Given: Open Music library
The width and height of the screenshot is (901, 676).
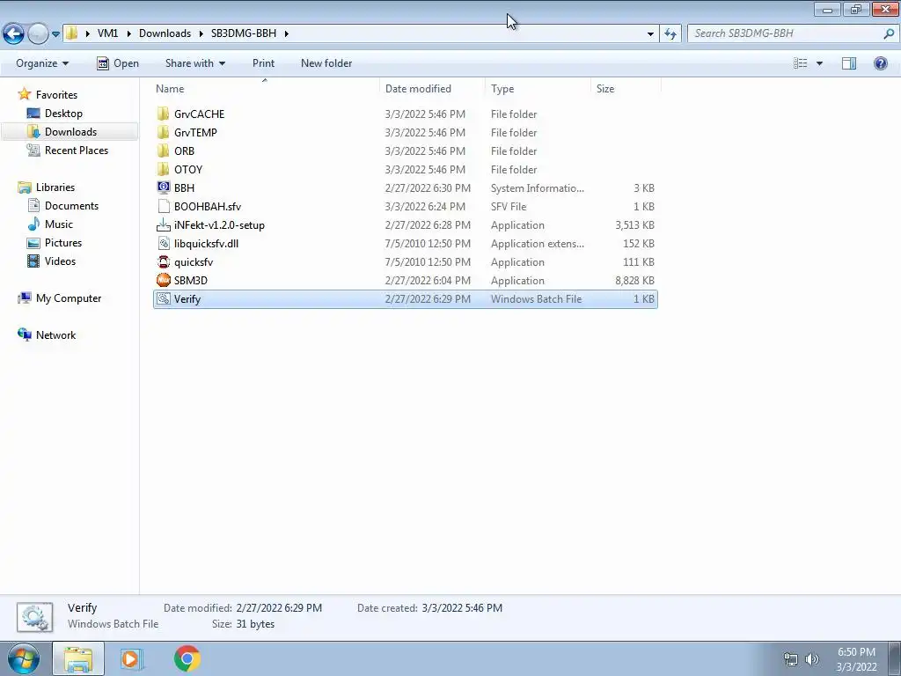Looking at the screenshot, I should (59, 224).
